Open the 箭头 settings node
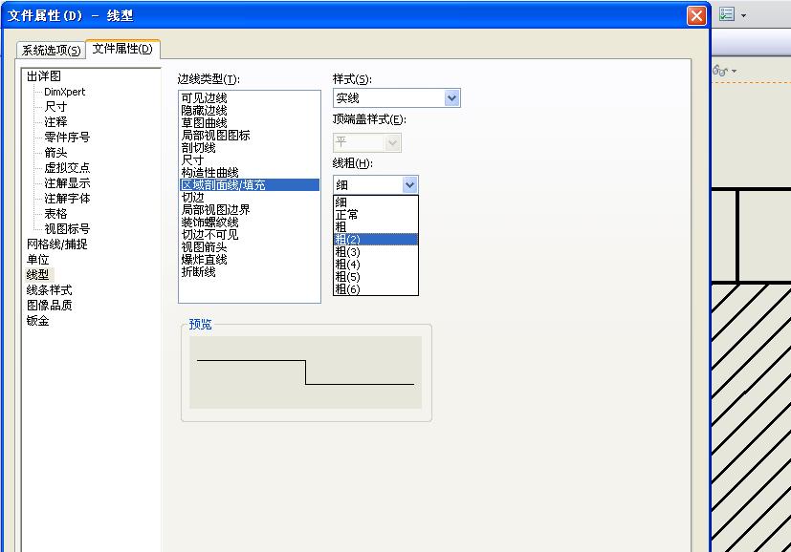The height and width of the screenshot is (552, 791). [55, 153]
